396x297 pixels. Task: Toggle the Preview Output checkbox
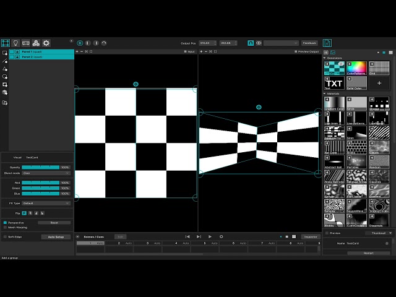click(296, 51)
